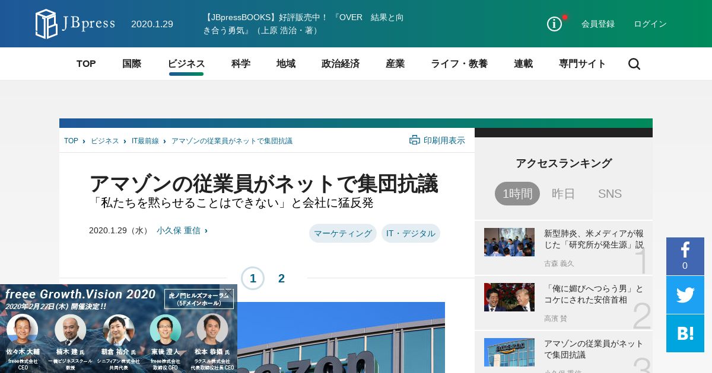Open the JBpressBOOKS OVER book promo
The height and width of the screenshot is (373, 712).
pyautogui.click(x=304, y=24)
